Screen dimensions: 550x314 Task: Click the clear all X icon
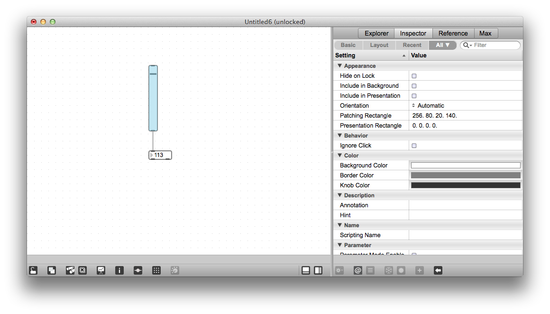82,270
